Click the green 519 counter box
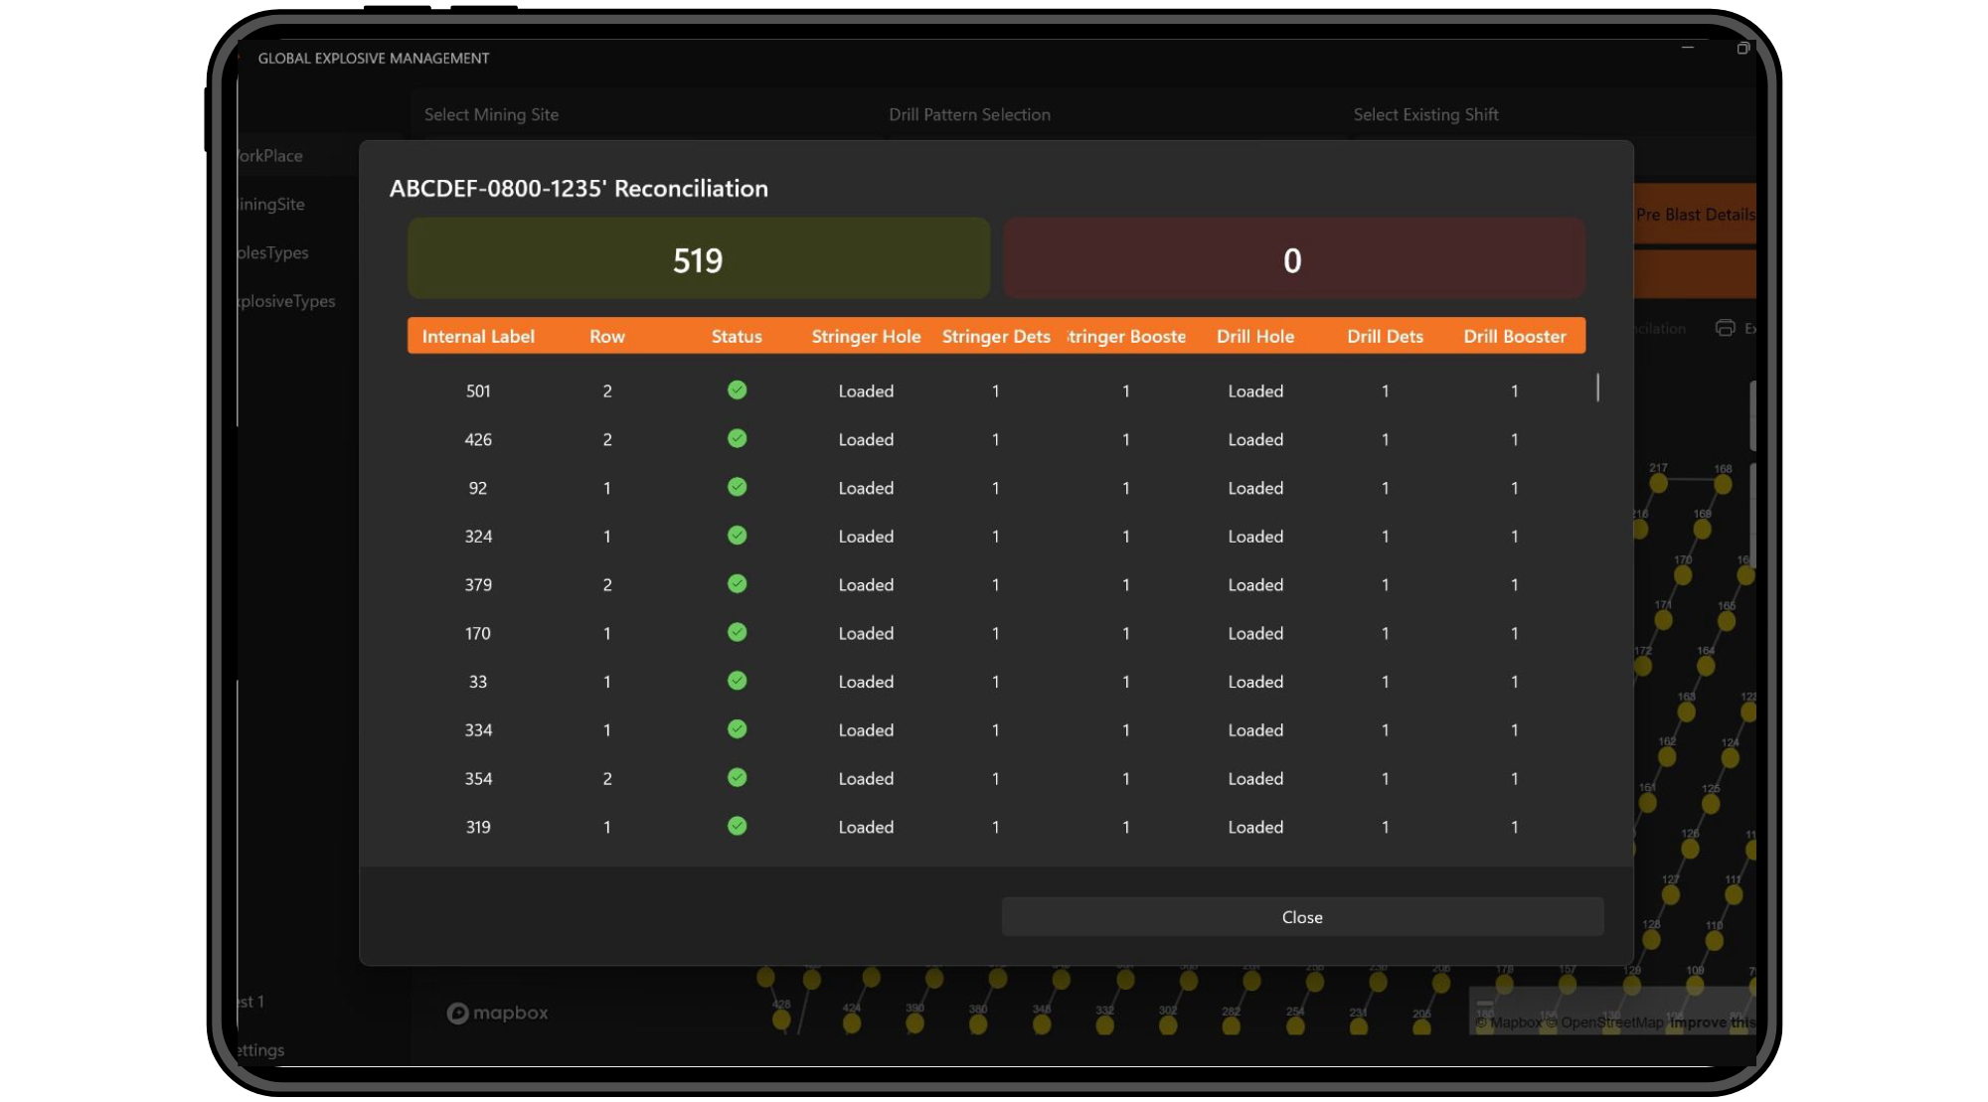The width and height of the screenshot is (1988, 1102). click(698, 257)
